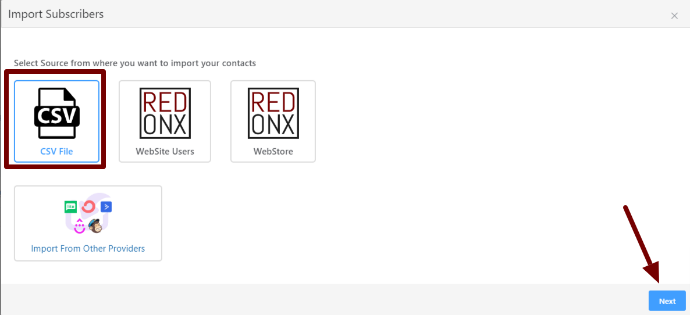The image size is (690, 315).
Task: Click the RedOnx logo above WebSite Users
Action: [165, 113]
